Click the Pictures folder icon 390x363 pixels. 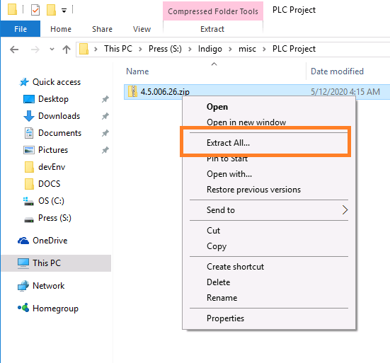pyautogui.click(x=29, y=150)
